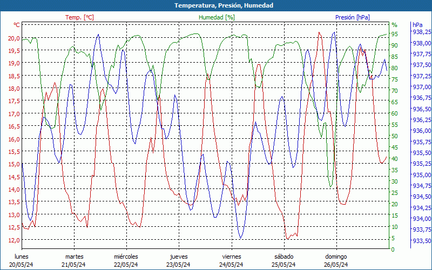Click the 'lunes' day label
Viewport: 432px width, 270px height.
[22, 257]
